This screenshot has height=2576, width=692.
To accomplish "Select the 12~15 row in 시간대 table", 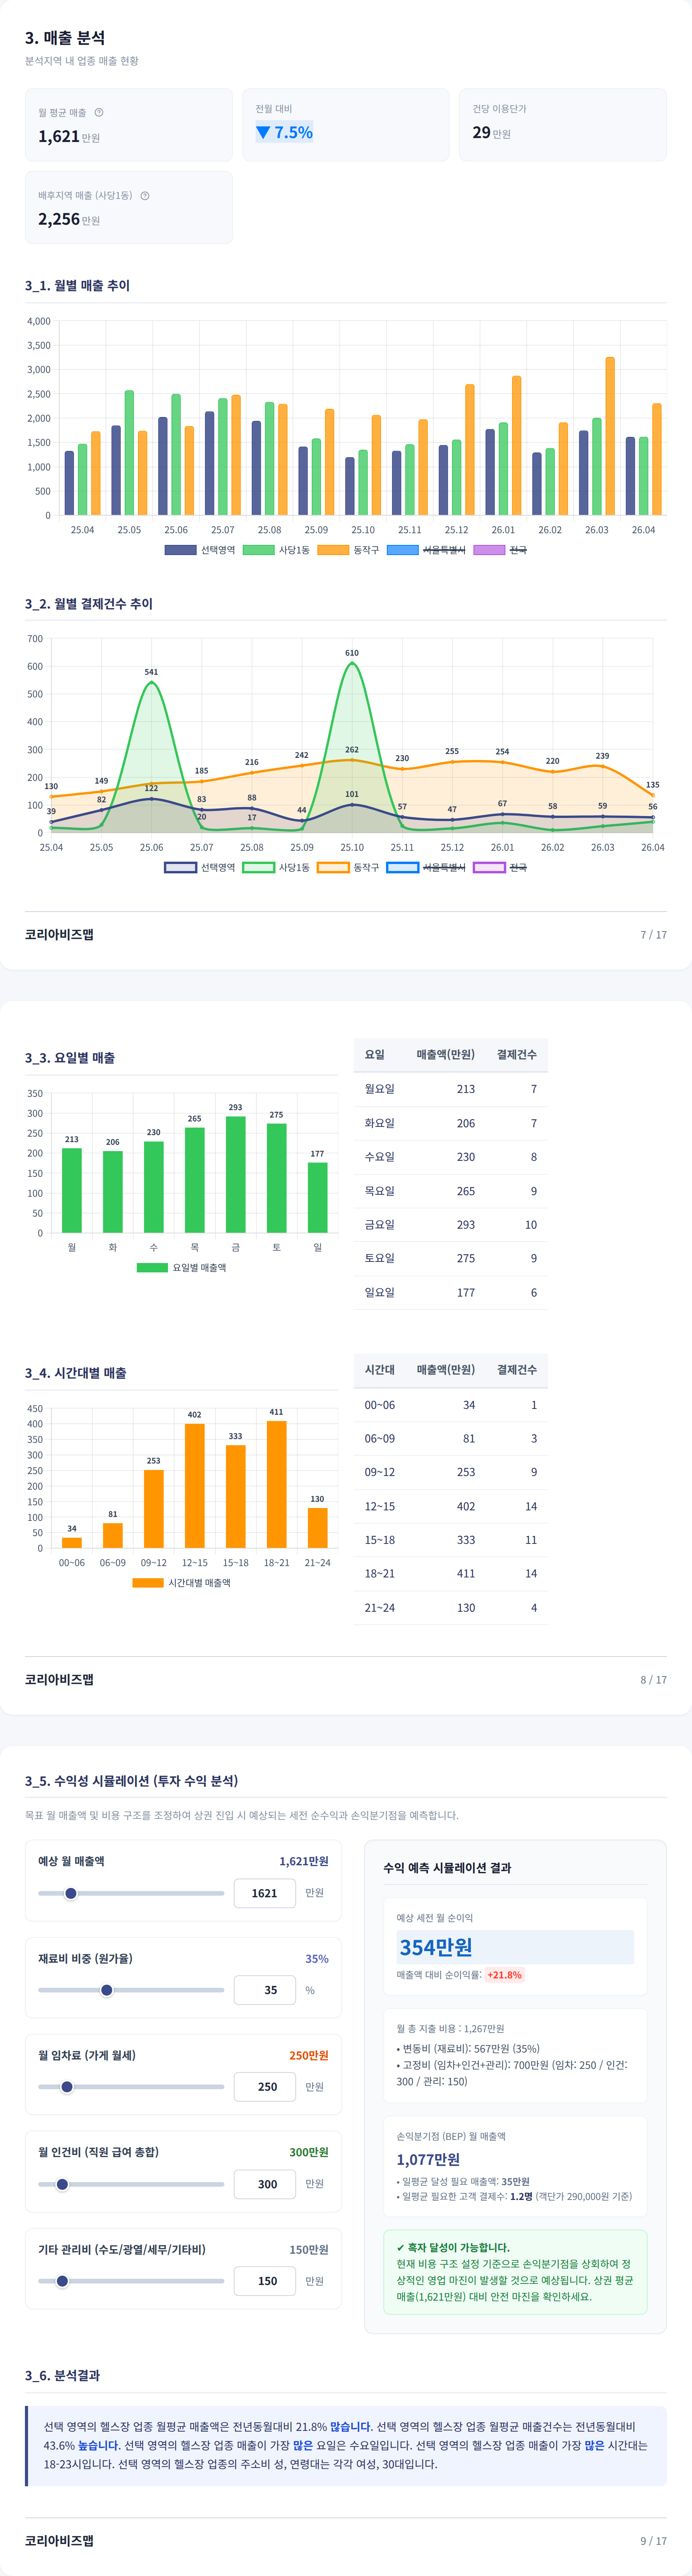I will tap(450, 1506).
